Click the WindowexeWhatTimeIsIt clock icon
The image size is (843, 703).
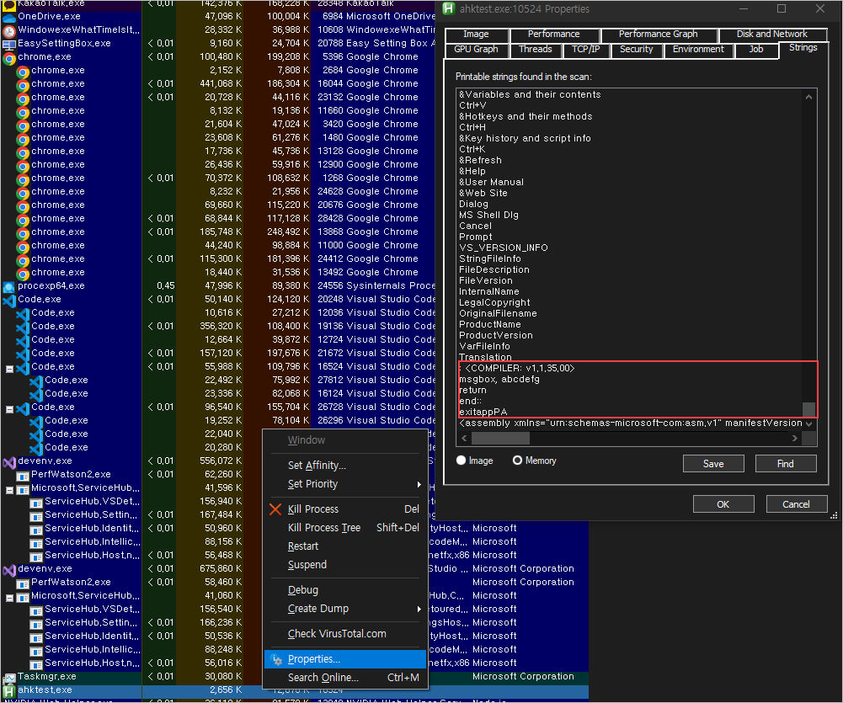coord(9,30)
